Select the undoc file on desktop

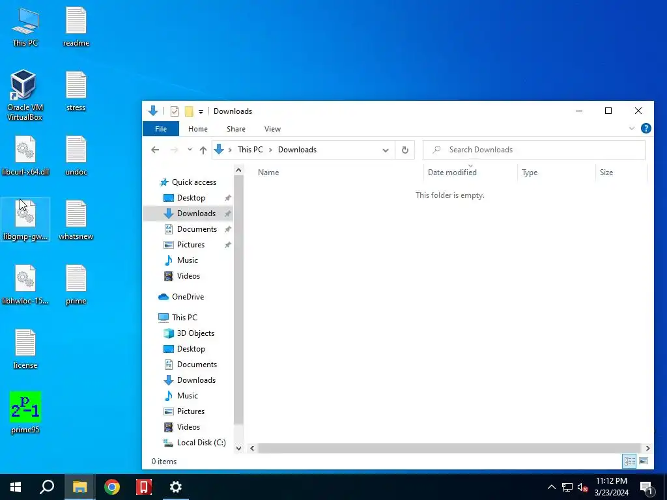(76, 156)
